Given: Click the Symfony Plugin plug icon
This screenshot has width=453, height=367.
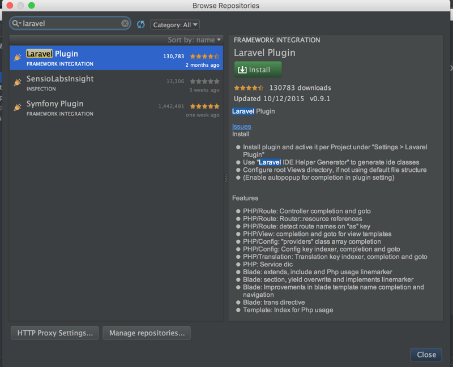Looking at the screenshot, I should (18, 107).
